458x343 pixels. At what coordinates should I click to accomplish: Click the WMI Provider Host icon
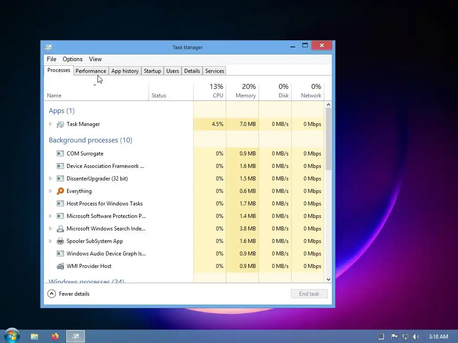coord(60,266)
